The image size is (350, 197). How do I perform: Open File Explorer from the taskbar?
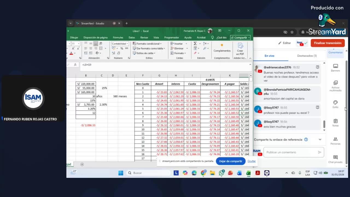tap(212, 173)
